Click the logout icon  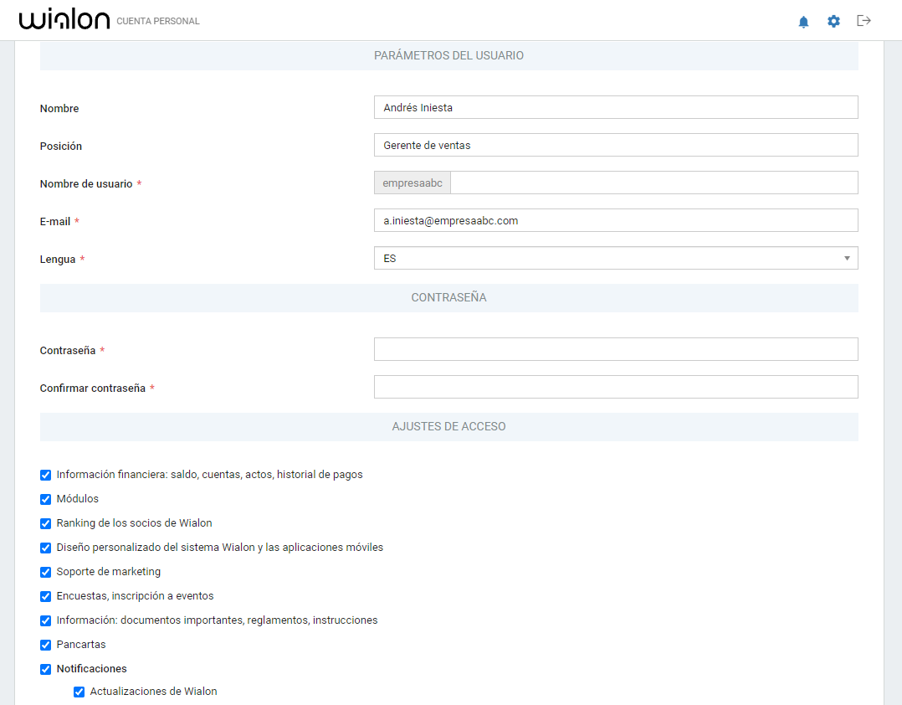[864, 21]
